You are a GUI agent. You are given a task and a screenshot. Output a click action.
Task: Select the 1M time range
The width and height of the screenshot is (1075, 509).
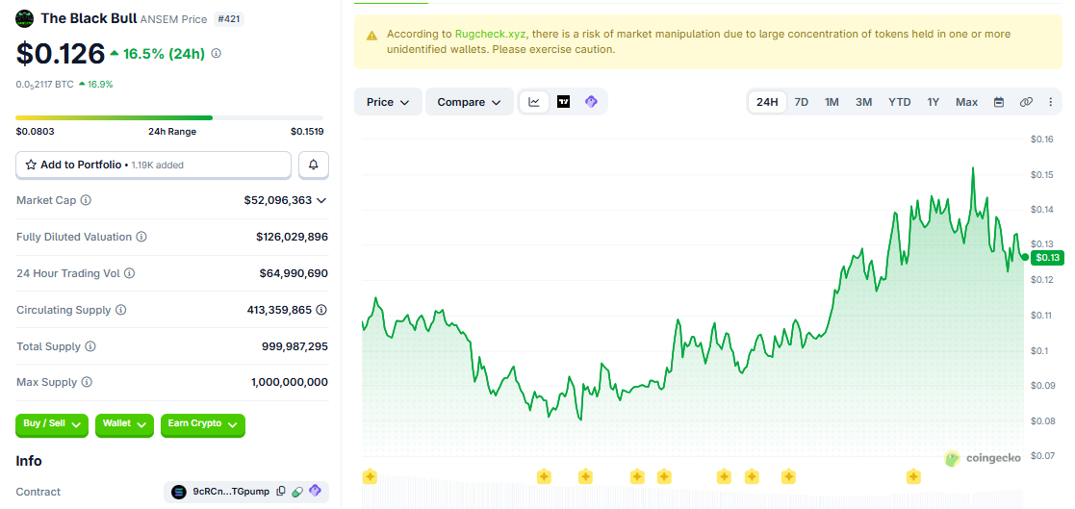832,102
